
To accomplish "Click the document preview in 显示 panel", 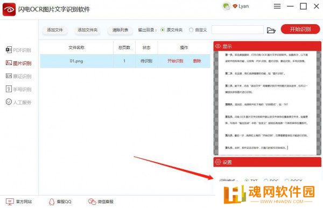I will 268,103.
